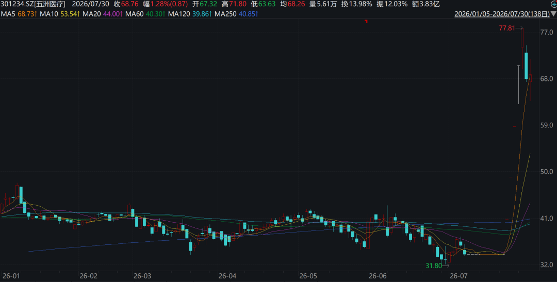
Task: Click the turnover rate 换13.98%
Action: point(357,4)
